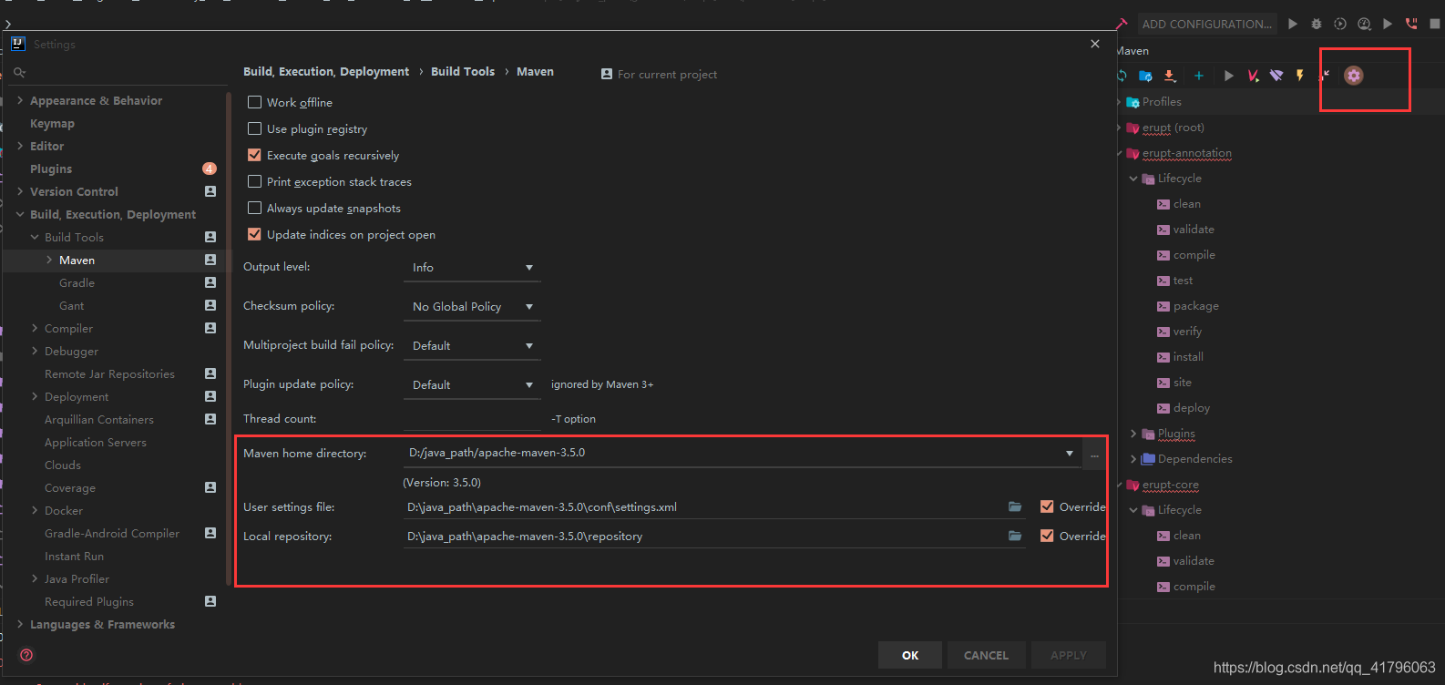Collapse all in Maven panel
1445x685 pixels.
pos(1325,74)
